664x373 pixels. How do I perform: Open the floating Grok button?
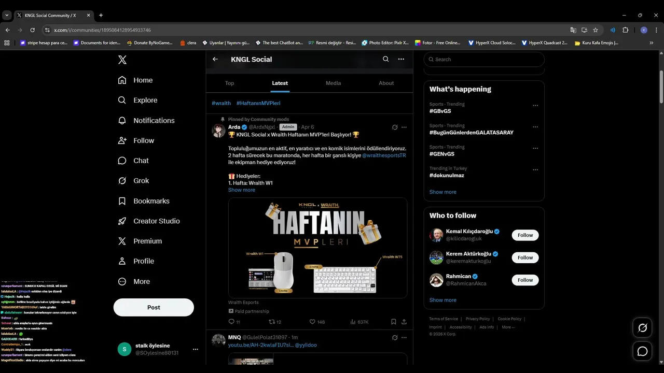coord(642,328)
